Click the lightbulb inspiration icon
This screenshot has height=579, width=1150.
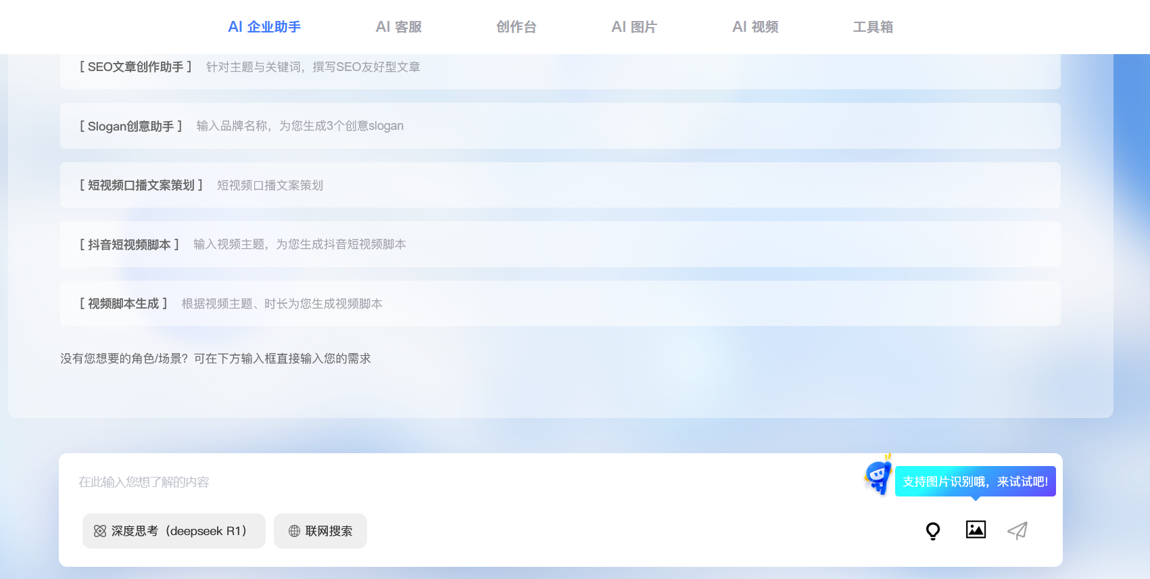(x=933, y=531)
